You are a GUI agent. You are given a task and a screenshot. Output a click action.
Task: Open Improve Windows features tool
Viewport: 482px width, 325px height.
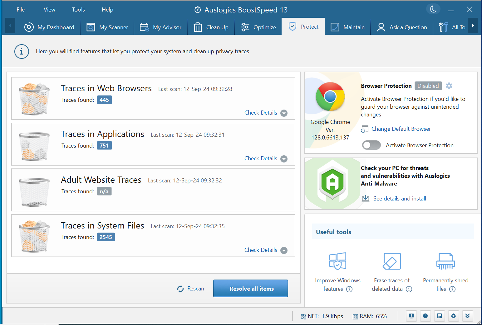pos(337,272)
